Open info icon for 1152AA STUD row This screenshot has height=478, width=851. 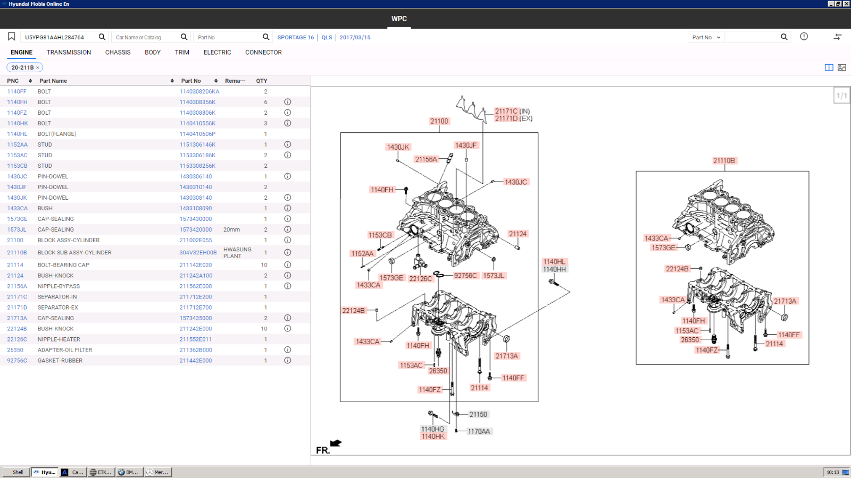[x=288, y=144]
